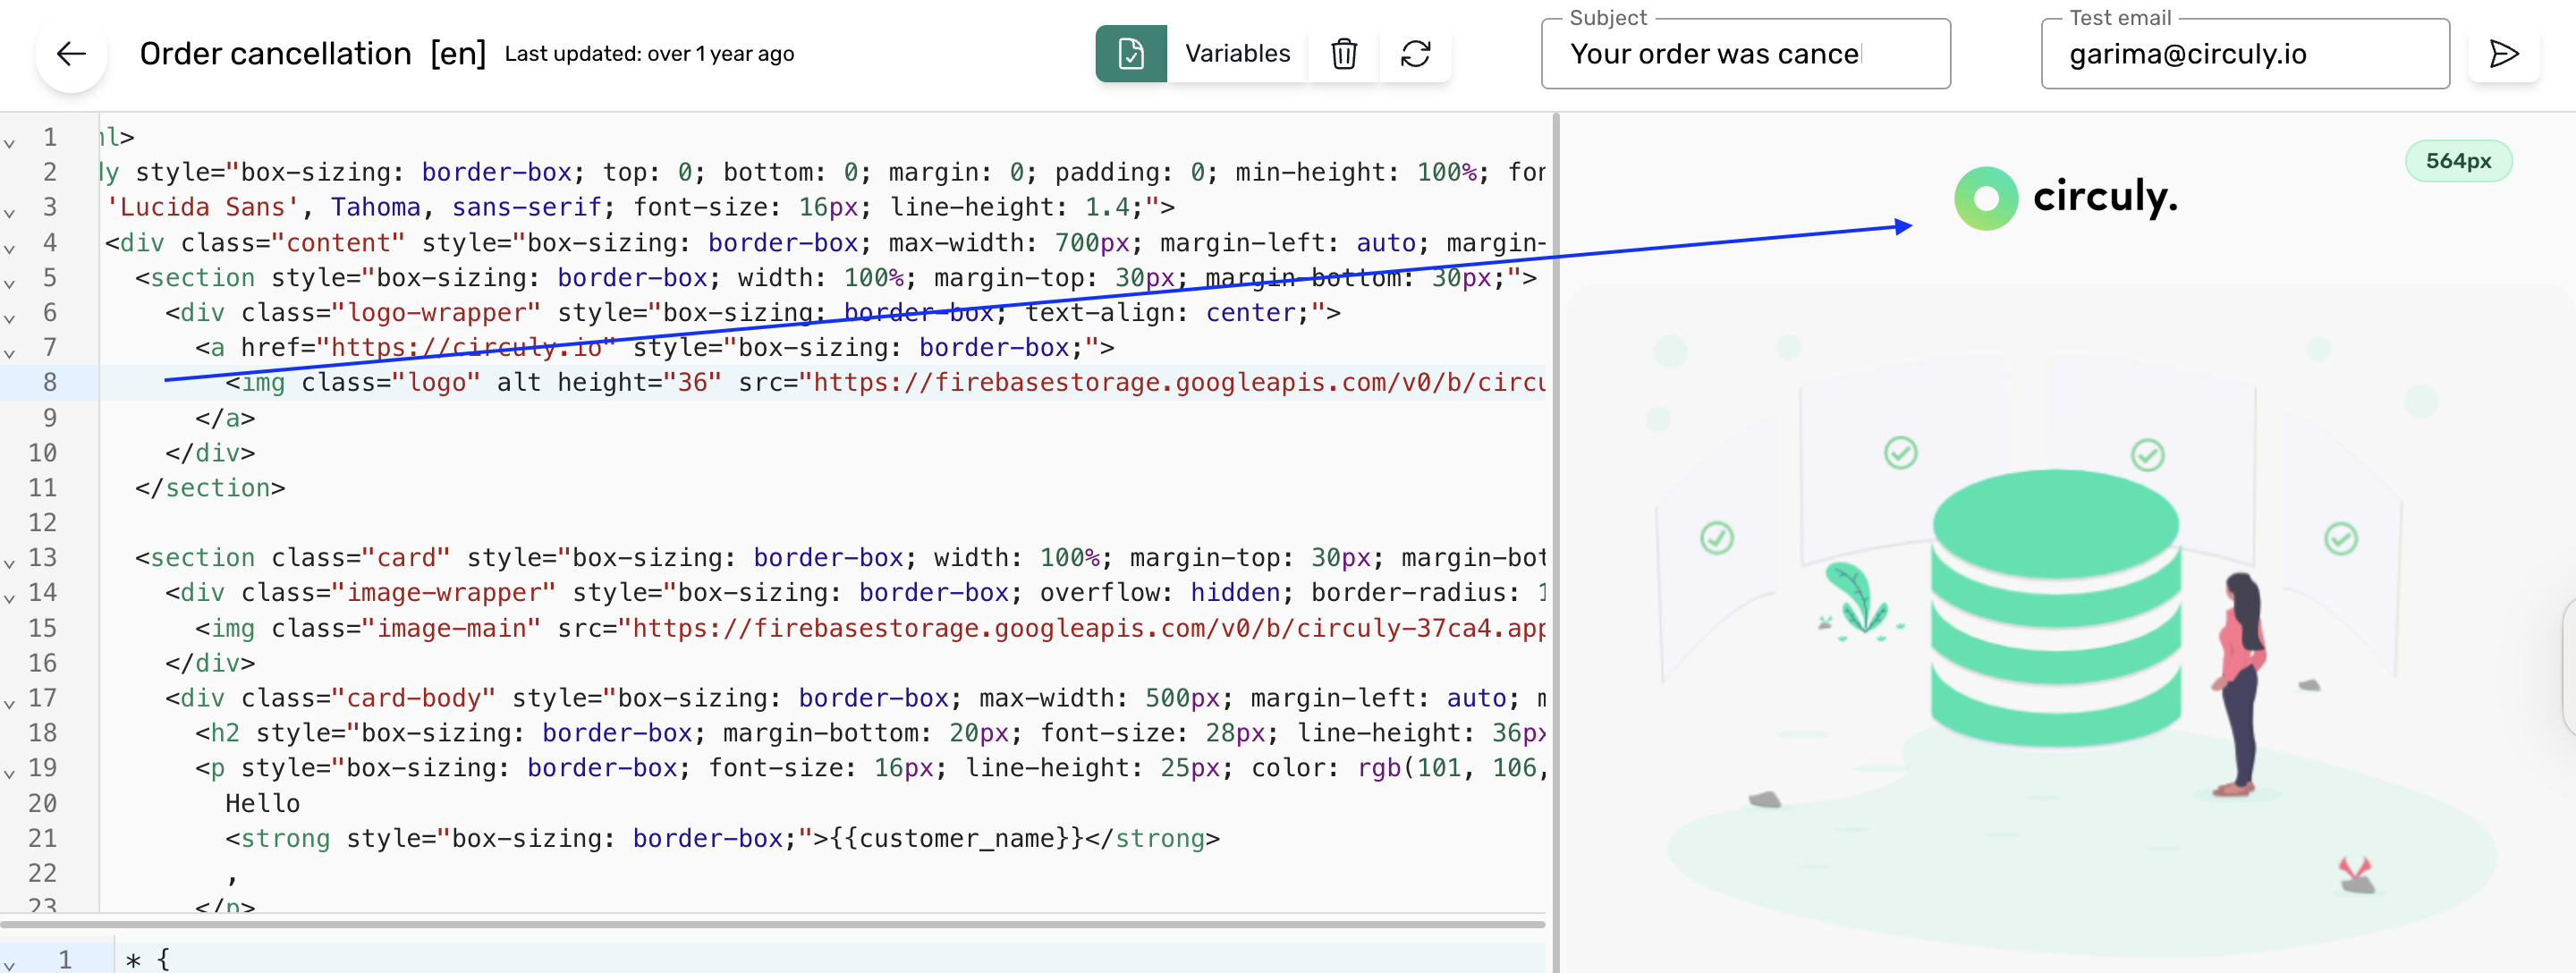The width and height of the screenshot is (2576, 973).
Task: Click the green save template icon
Action: (1130, 54)
